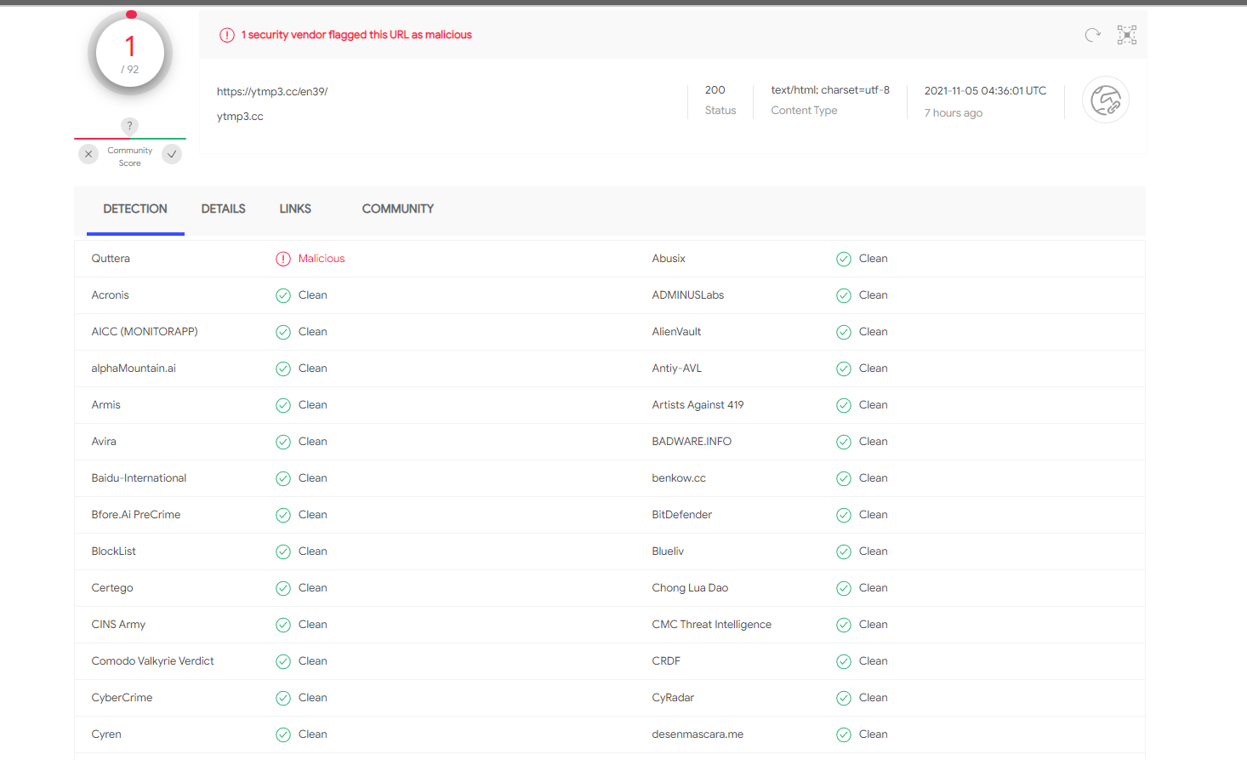Click the malicious warning icon for Quttera
The image size is (1247, 760).
pos(283,259)
